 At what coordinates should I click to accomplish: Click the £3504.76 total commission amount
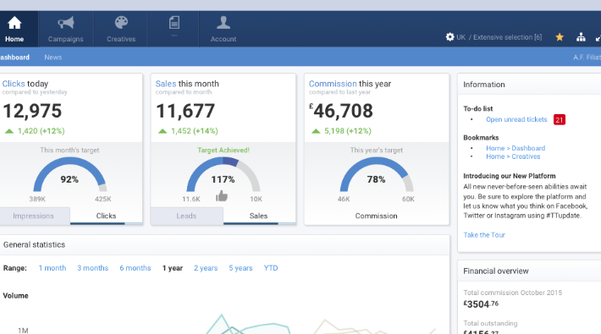coord(481,304)
